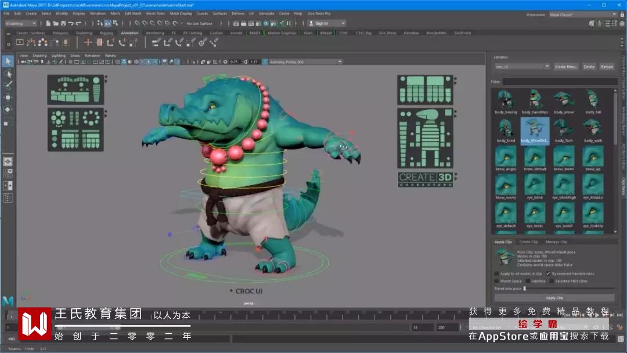Open the Modeling menu set dropdown
627x353 pixels.
click(x=20, y=23)
